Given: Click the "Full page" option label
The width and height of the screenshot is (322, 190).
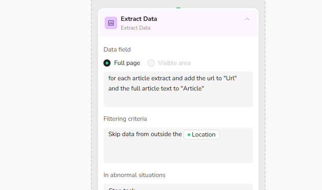Looking at the screenshot, I should tap(127, 63).
